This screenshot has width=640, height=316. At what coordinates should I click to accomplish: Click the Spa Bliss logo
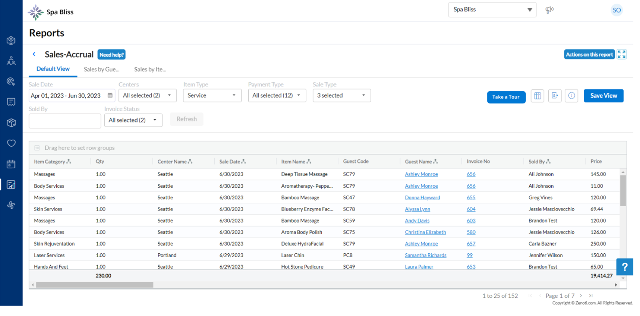coord(35,12)
